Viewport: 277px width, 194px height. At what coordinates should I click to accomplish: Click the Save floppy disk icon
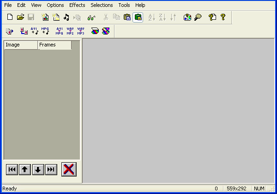tap(31, 17)
